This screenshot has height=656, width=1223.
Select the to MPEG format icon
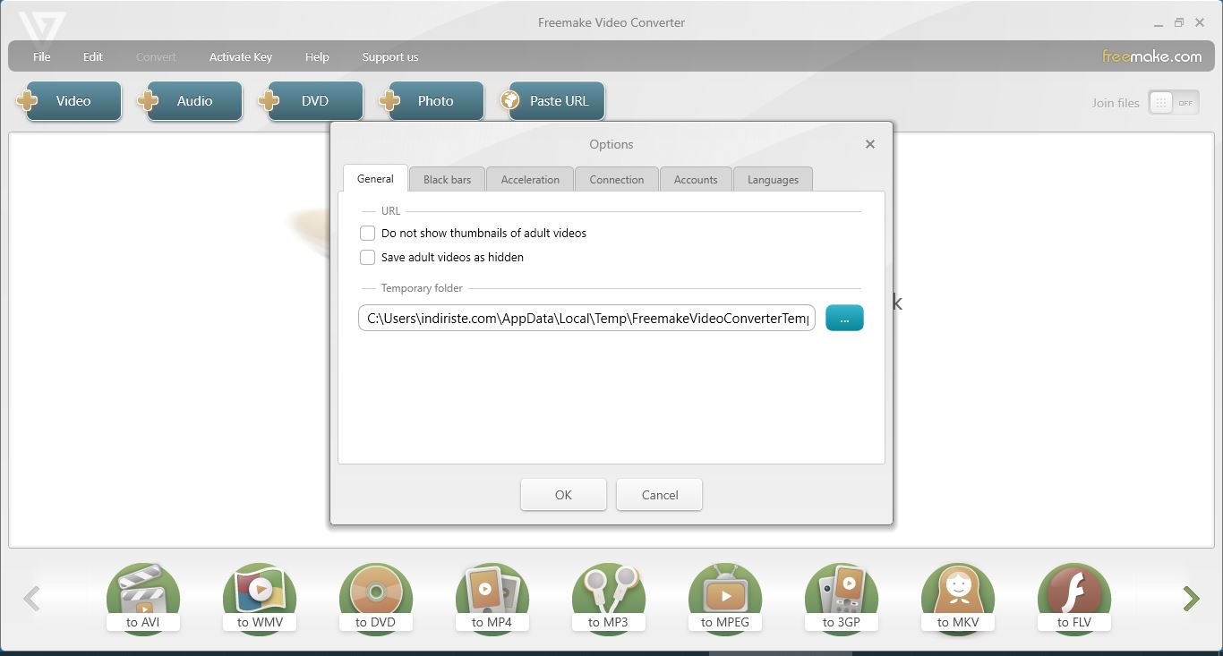click(x=725, y=599)
